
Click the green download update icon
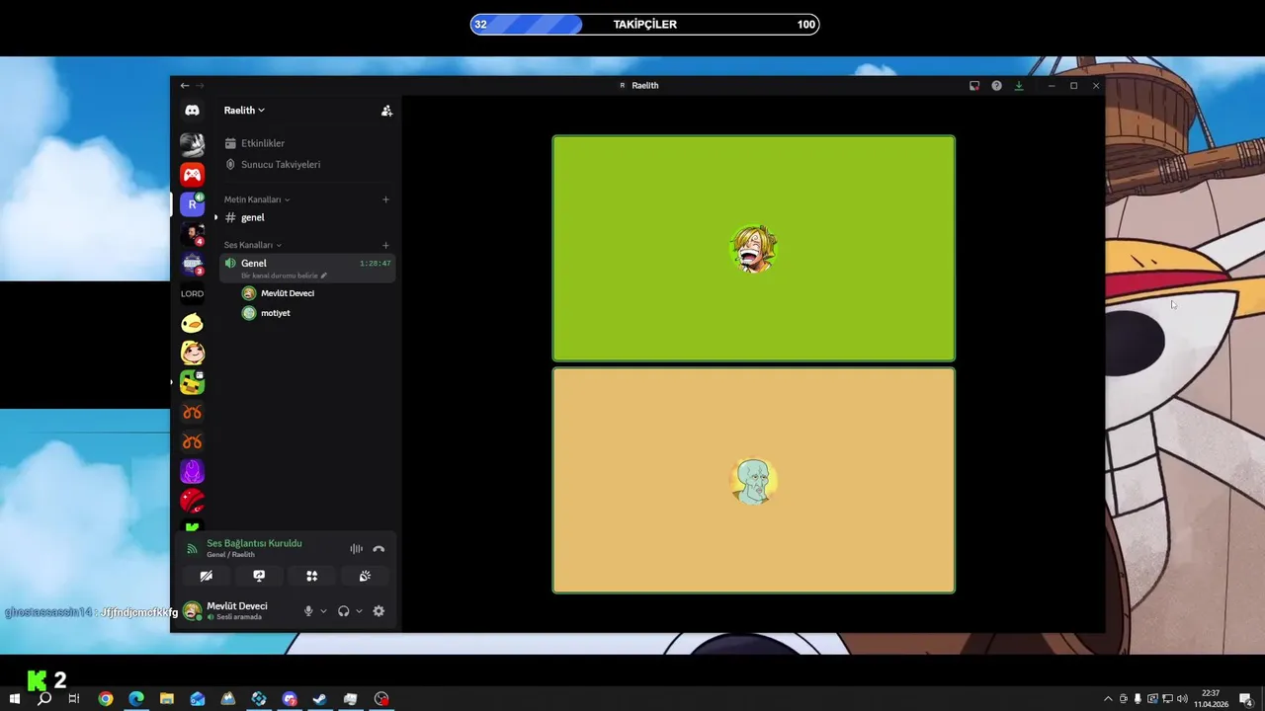click(x=1019, y=86)
